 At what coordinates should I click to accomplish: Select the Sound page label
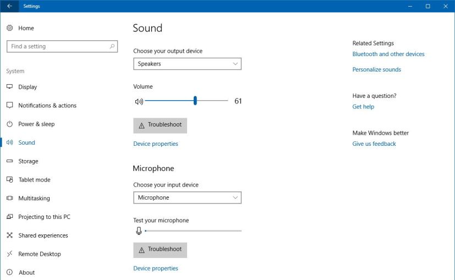(x=27, y=142)
